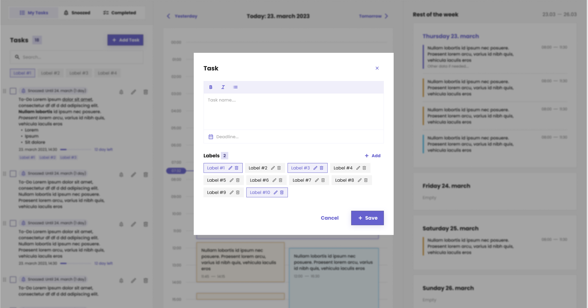Close the Task dialog with X
The width and height of the screenshot is (588, 308).
[377, 68]
